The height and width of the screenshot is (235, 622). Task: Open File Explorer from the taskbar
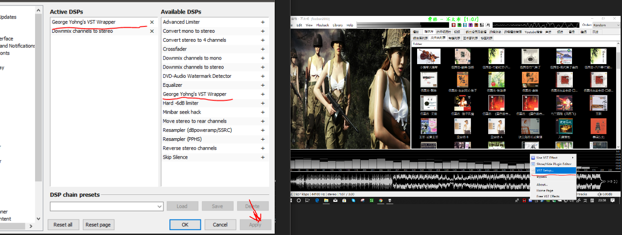click(326, 200)
